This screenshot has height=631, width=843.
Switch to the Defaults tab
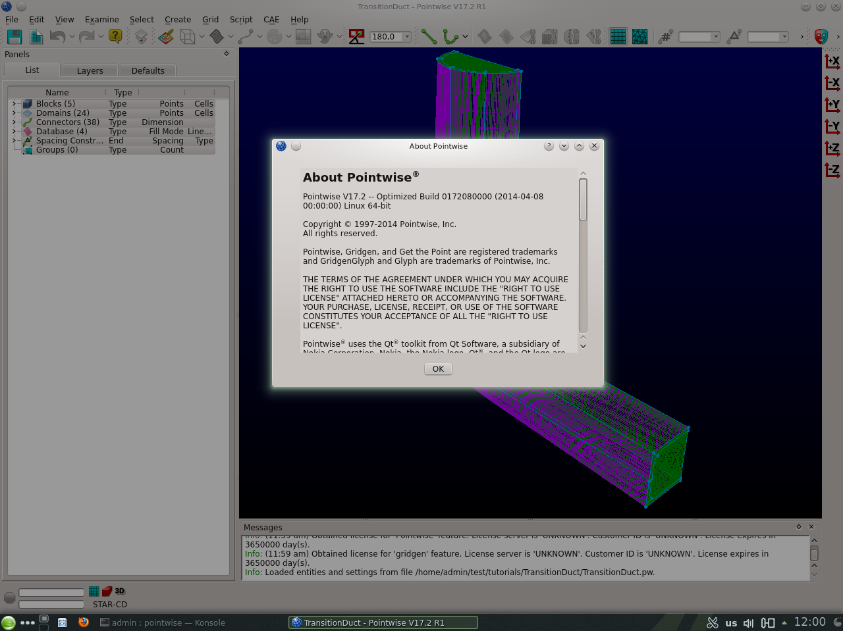tap(148, 71)
